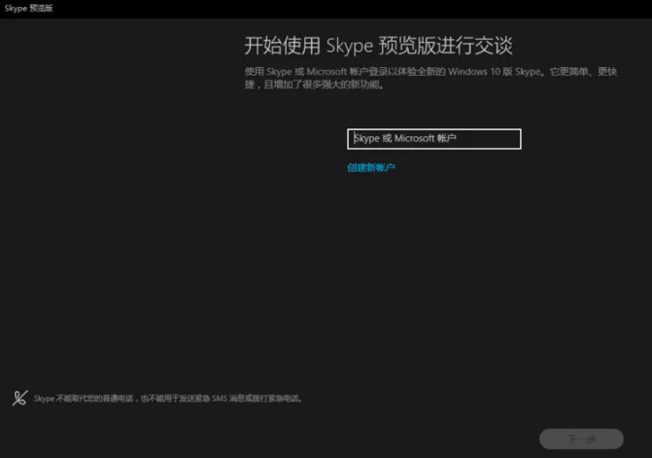Click the emergency call disclaimer text
652x458 pixels.
tap(168, 399)
